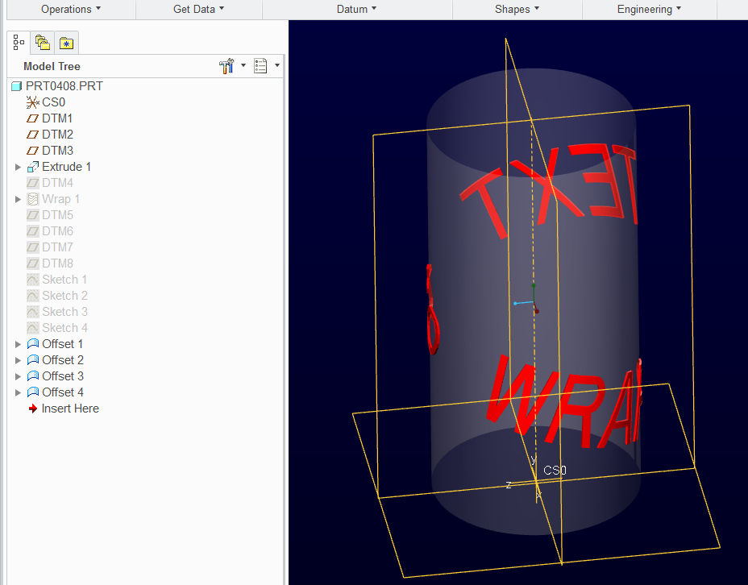
Task: Click the DTM7 hidden plane icon
Action: (x=33, y=247)
